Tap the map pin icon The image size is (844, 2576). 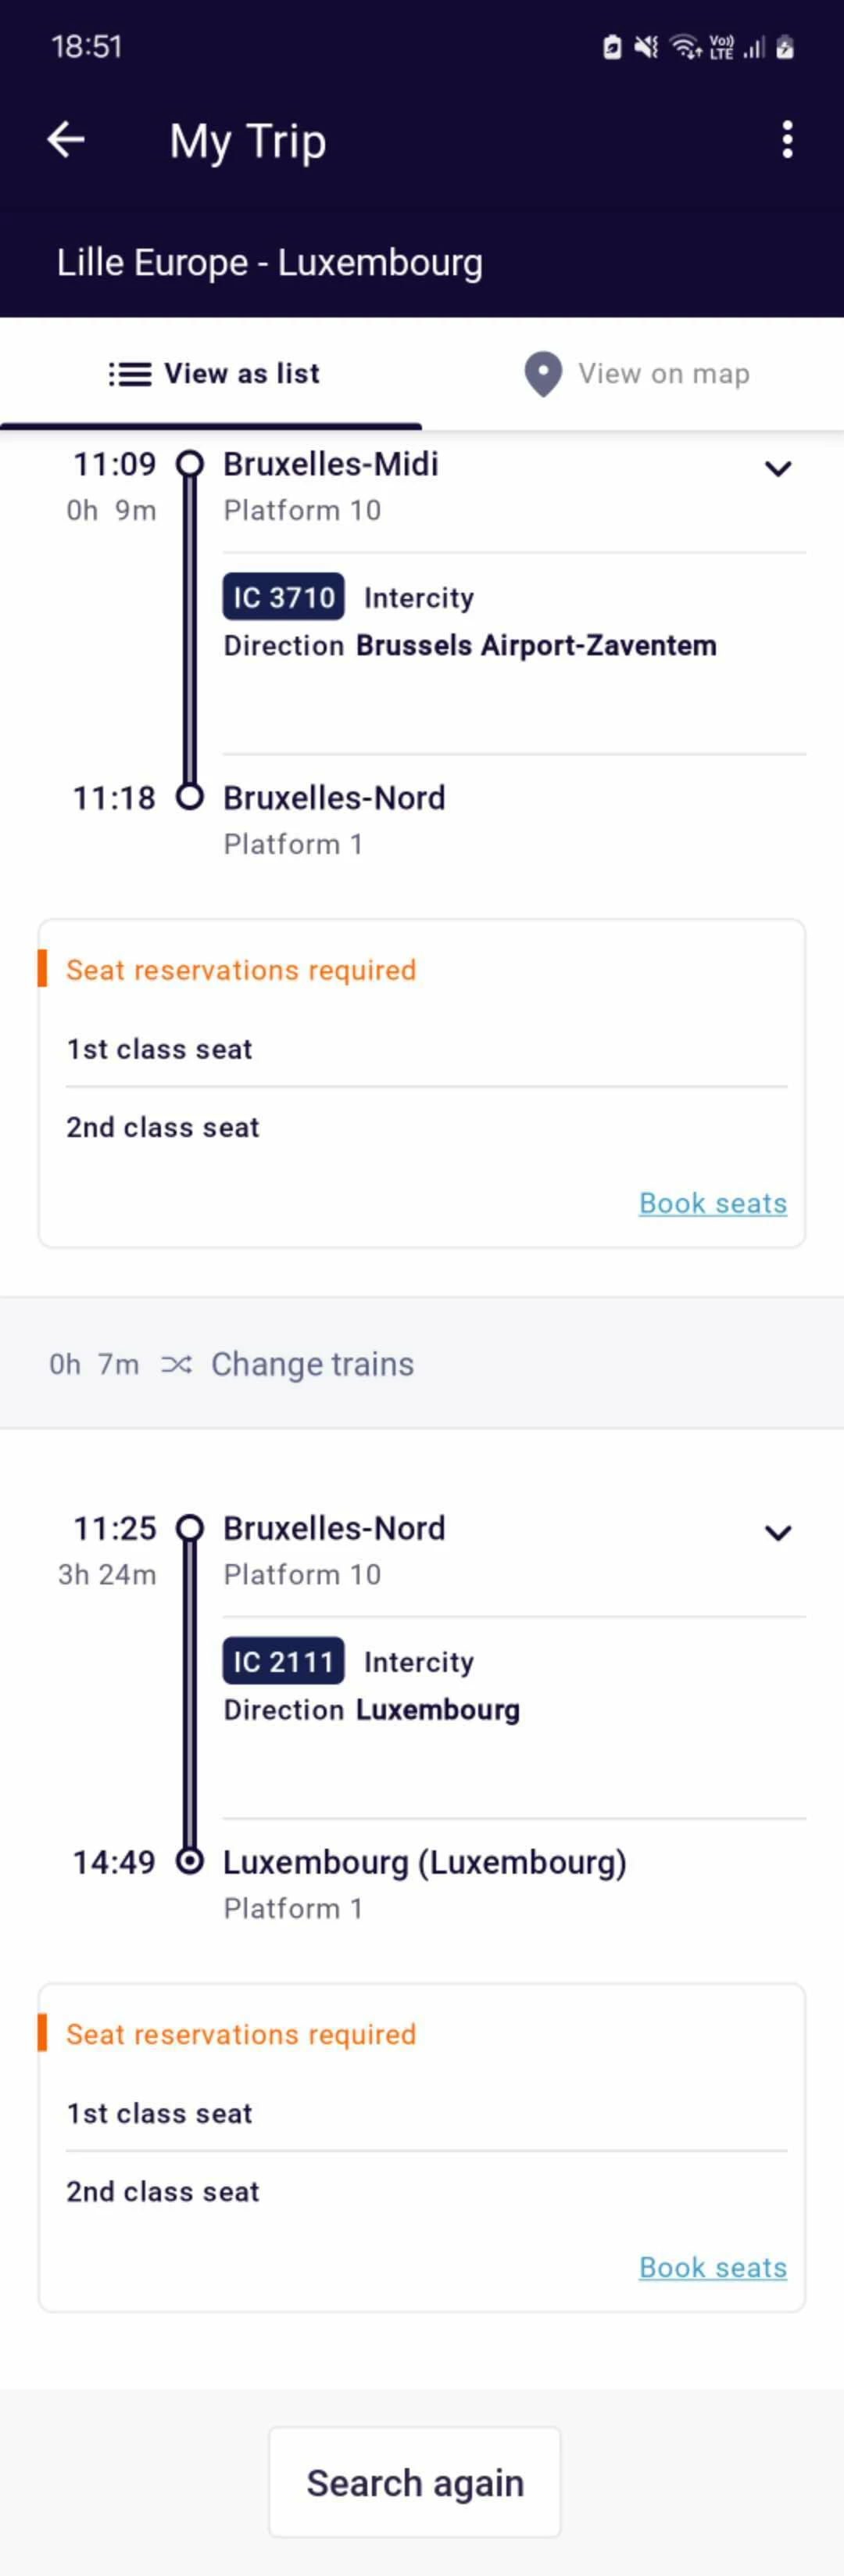(x=542, y=374)
